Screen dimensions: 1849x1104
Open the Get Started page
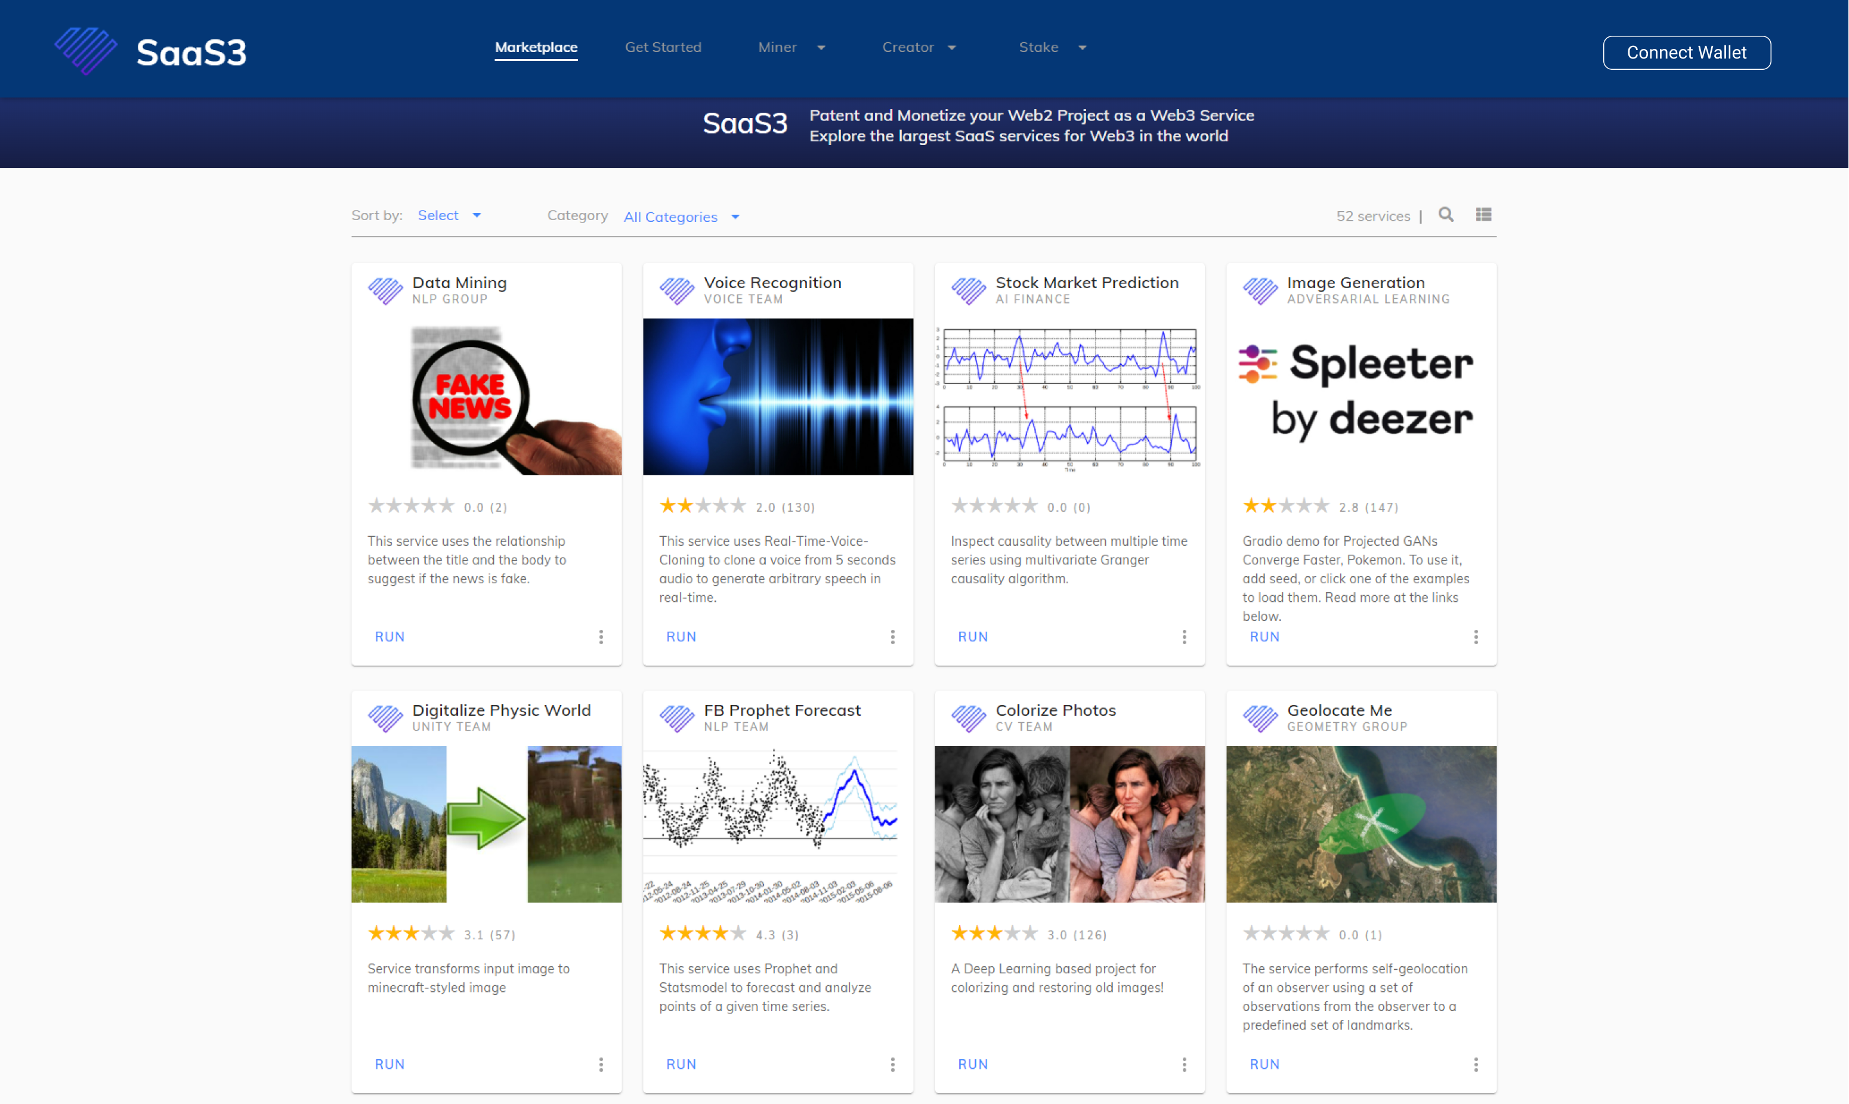(x=663, y=48)
